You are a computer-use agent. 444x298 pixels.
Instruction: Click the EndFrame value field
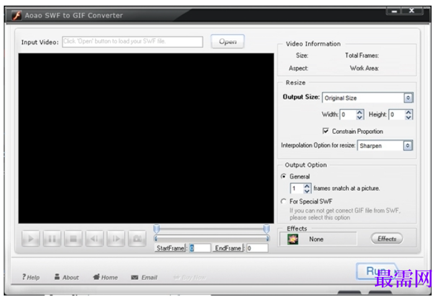(257, 248)
